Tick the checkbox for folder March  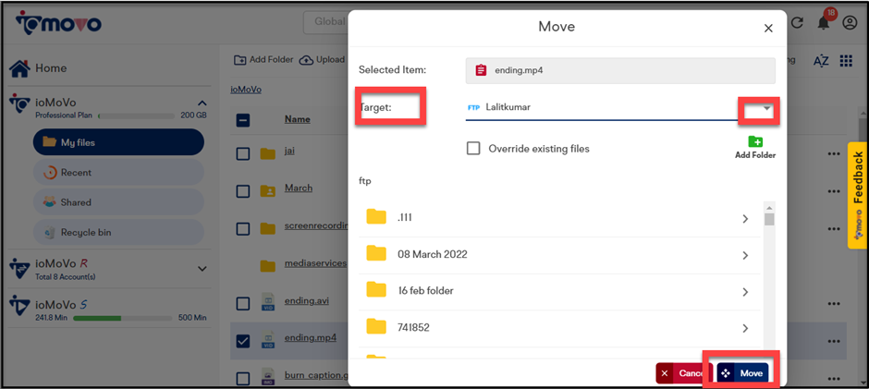click(x=243, y=191)
